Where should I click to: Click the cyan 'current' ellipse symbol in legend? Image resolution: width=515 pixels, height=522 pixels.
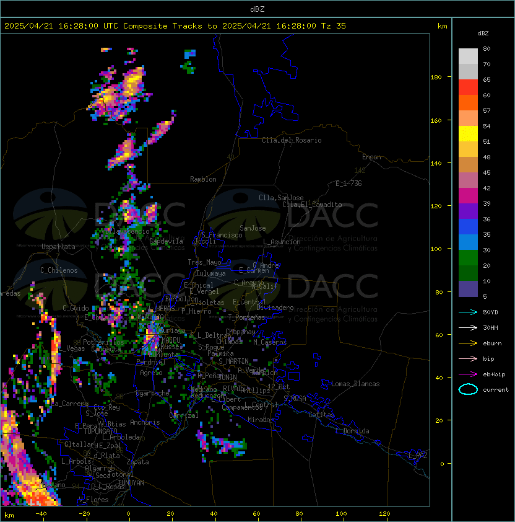(468, 389)
